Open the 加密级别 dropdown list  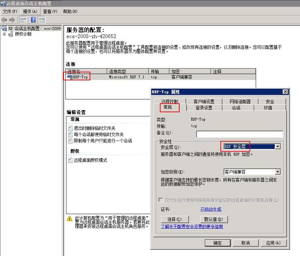click(x=277, y=172)
